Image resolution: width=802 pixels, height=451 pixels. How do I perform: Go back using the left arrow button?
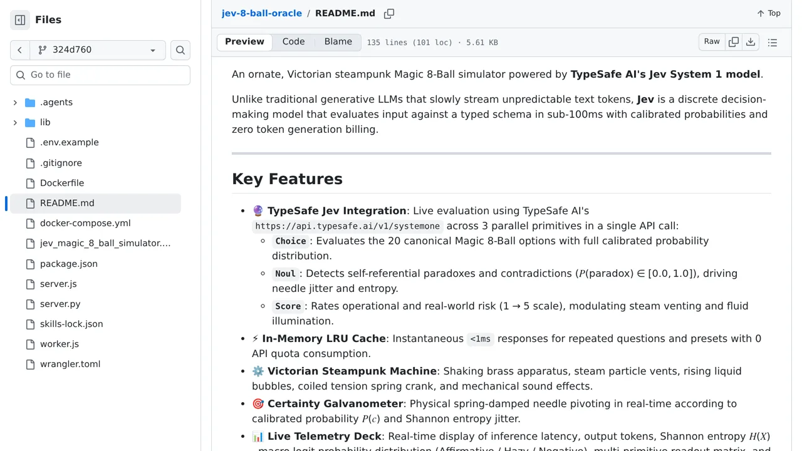[x=20, y=50]
